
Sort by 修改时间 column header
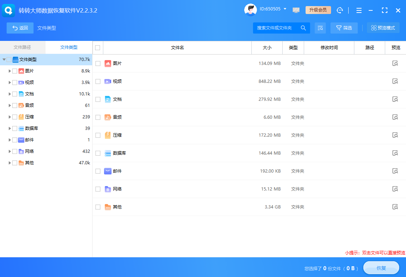click(x=329, y=48)
